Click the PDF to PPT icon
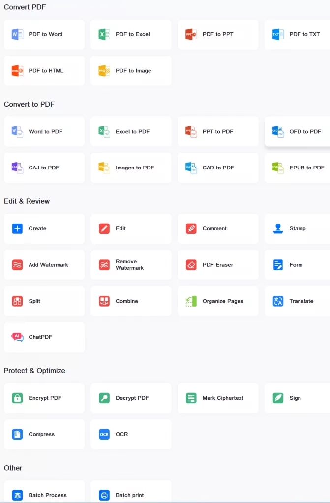 click(191, 34)
